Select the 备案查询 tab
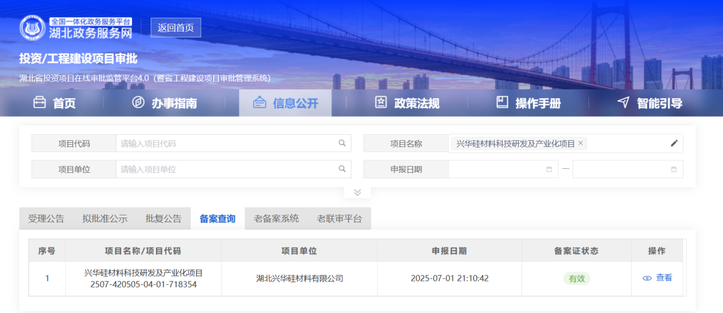The image size is (723, 313). point(218,219)
